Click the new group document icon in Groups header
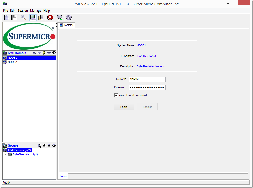This screenshot has width=253, height=188. 39,146
